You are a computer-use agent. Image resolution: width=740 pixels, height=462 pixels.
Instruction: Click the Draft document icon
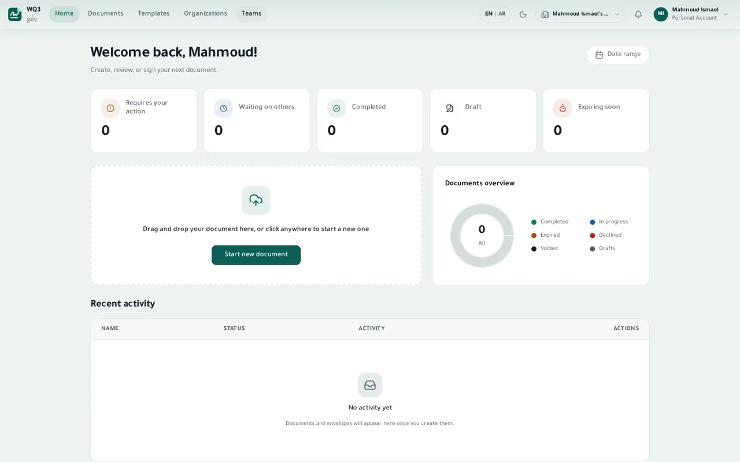tap(449, 108)
